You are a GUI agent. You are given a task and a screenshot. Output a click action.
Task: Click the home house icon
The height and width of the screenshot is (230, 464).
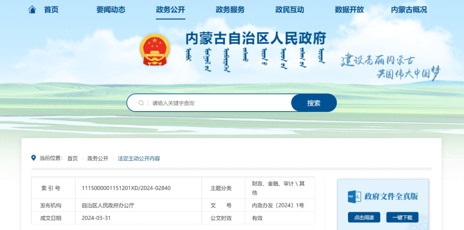[32, 10]
